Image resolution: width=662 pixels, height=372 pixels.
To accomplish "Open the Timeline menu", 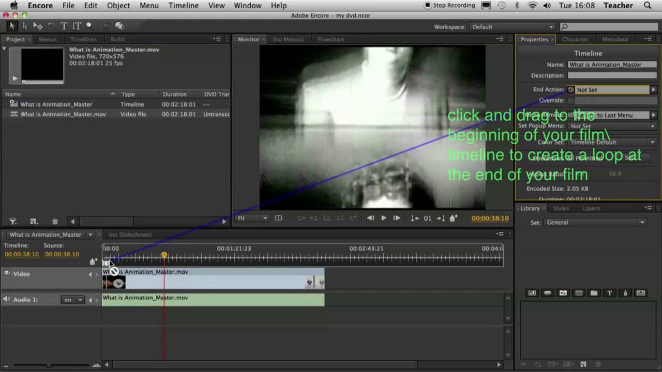I will pyautogui.click(x=184, y=6).
